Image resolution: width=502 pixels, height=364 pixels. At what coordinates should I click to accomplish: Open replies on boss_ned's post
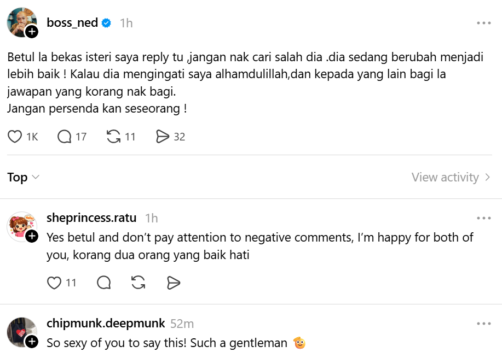click(65, 137)
